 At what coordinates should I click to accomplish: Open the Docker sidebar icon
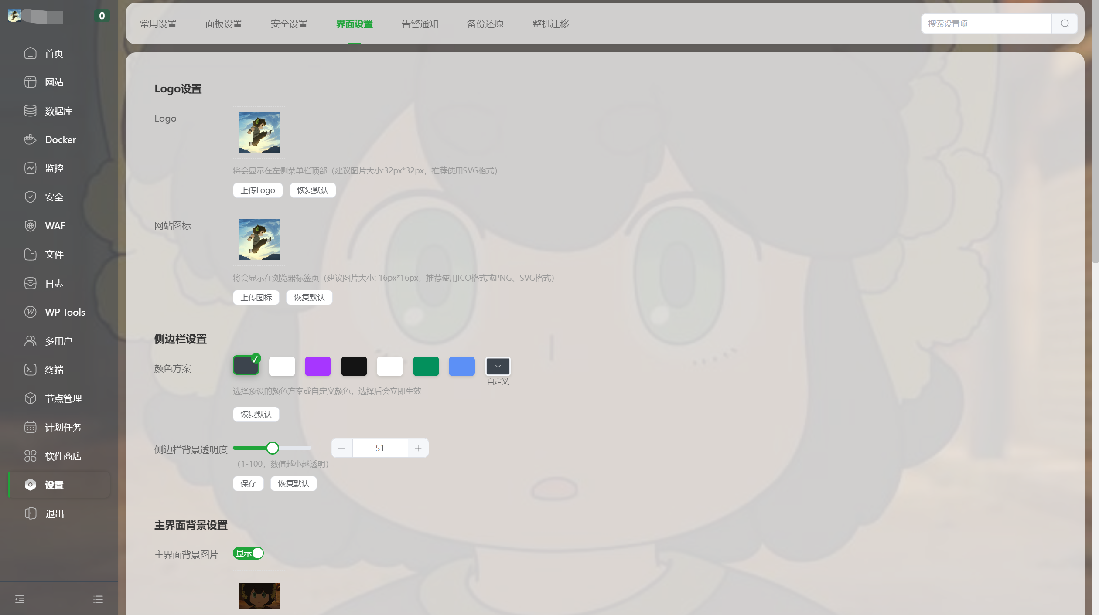(30, 139)
